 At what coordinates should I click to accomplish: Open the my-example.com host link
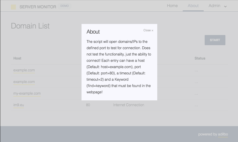(27, 93)
